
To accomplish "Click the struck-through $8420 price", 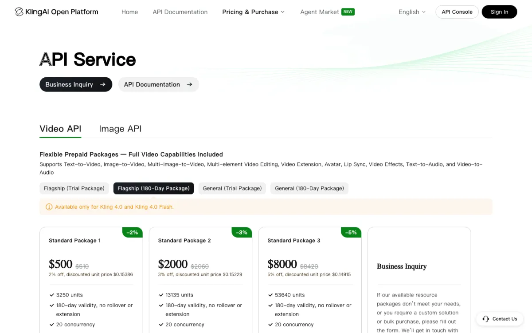I will coord(309,266).
